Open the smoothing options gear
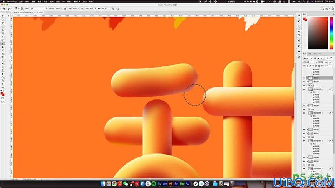This screenshot has width=335, height=188. tap(99, 8)
